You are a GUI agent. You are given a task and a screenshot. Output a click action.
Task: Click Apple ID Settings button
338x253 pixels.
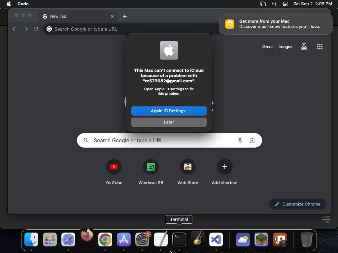(169, 111)
